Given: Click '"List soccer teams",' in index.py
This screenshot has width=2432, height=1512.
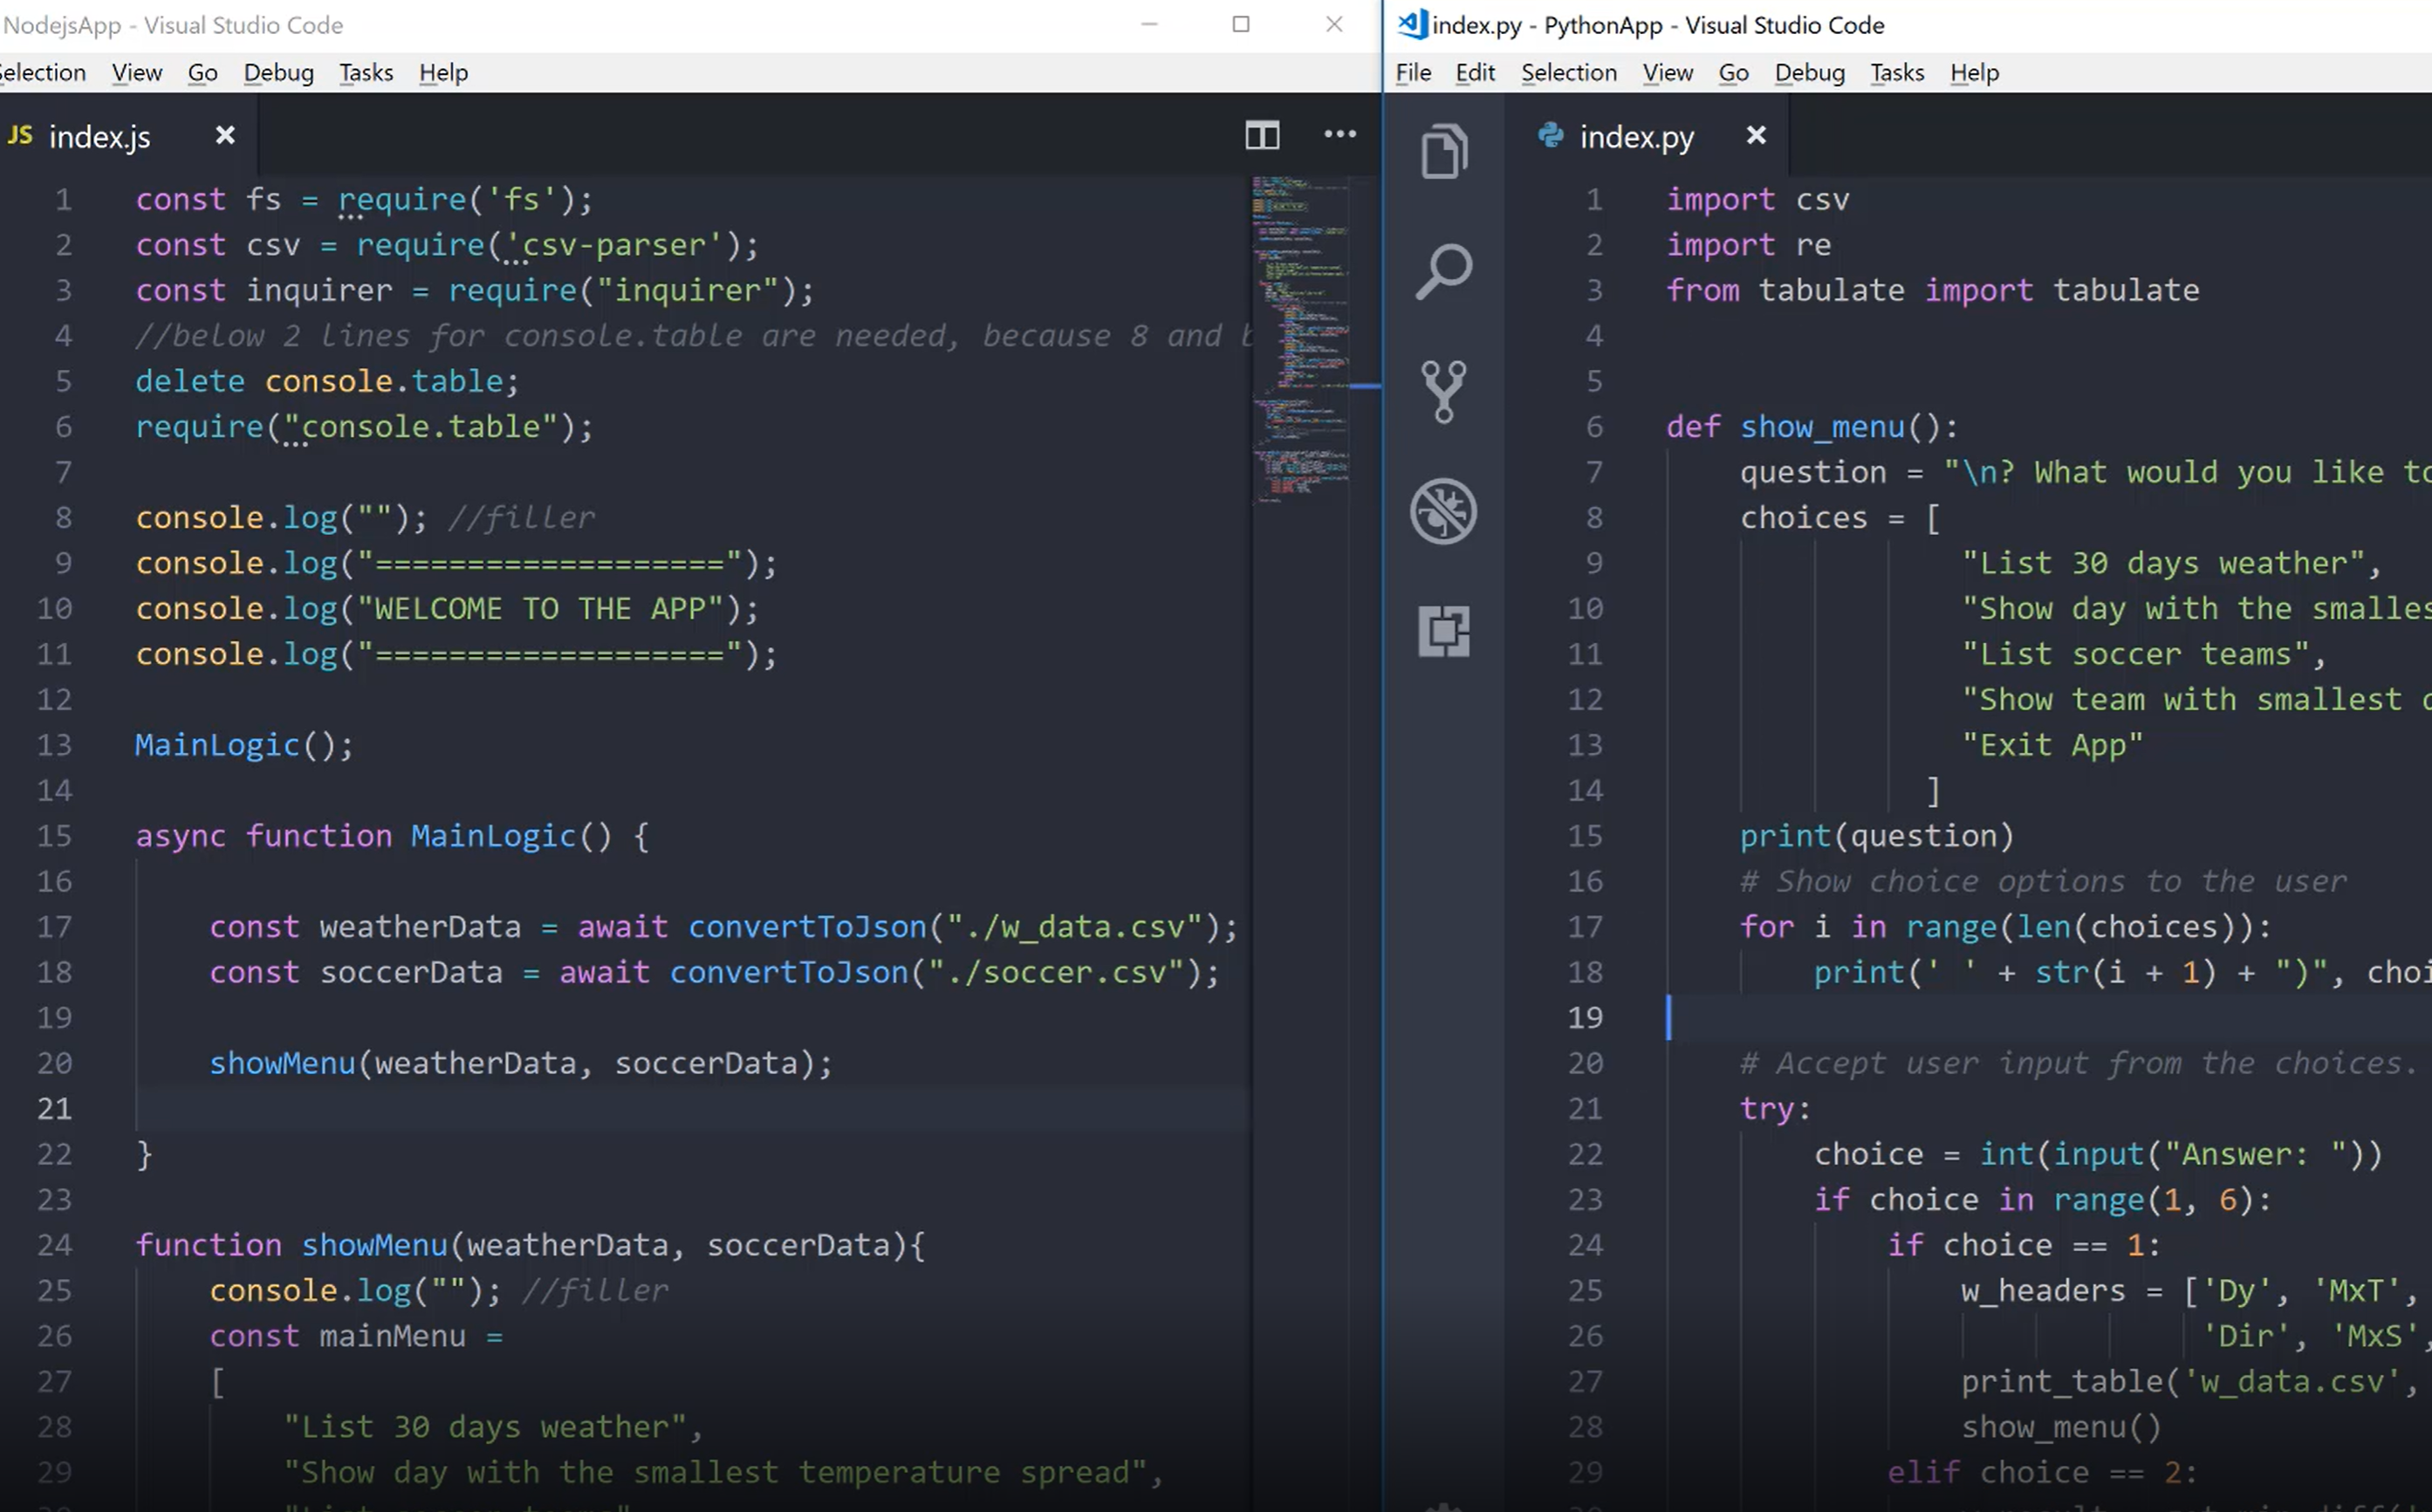Looking at the screenshot, I should coord(2145,654).
